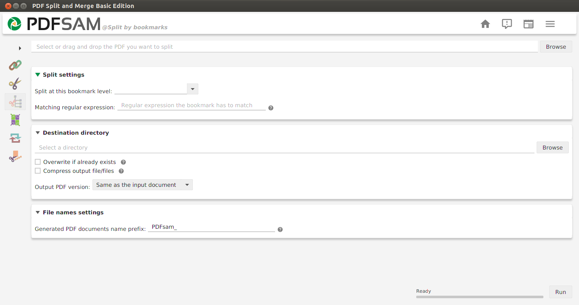
Task: Maximize the PDFsam window
Action: coord(23,6)
